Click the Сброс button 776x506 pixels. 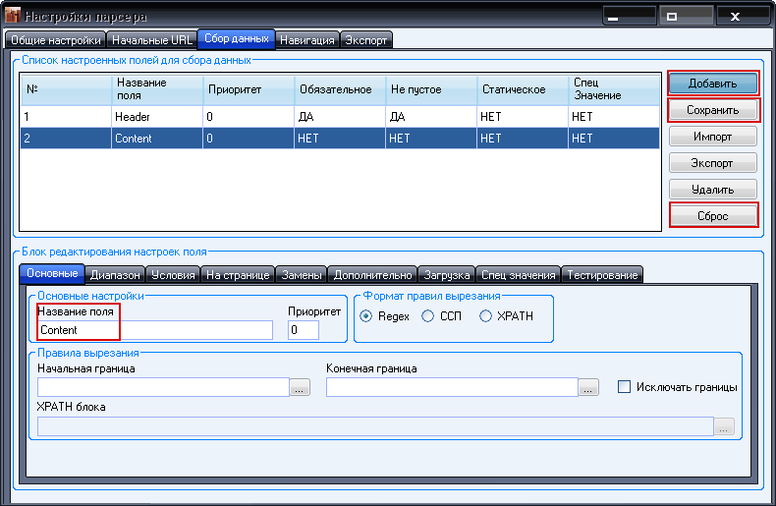coord(713,215)
